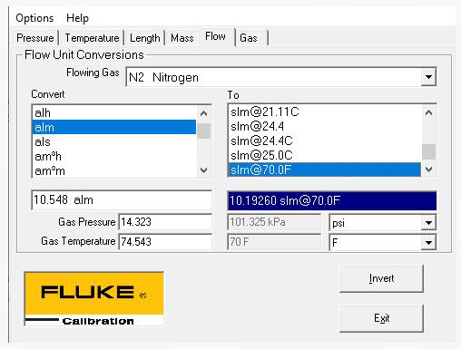This screenshot has height=349, width=461.
Task: Select slm@25.0C in the To list
Action: coord(325,155)
